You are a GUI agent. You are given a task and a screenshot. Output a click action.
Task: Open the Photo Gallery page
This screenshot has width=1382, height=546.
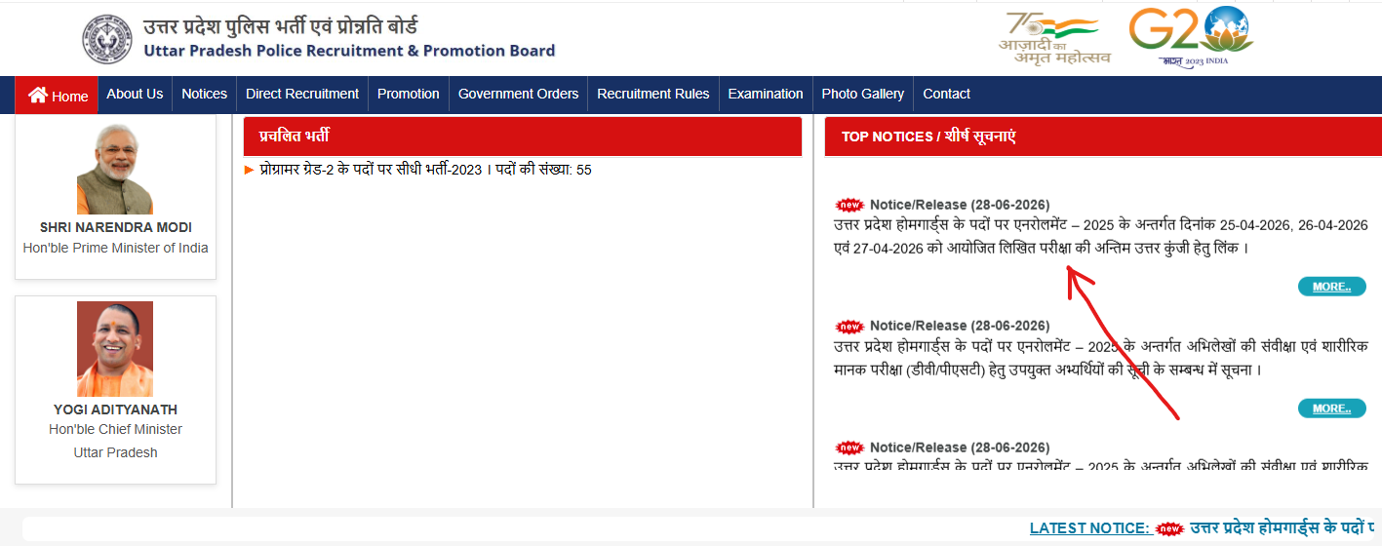pos(863,94)
